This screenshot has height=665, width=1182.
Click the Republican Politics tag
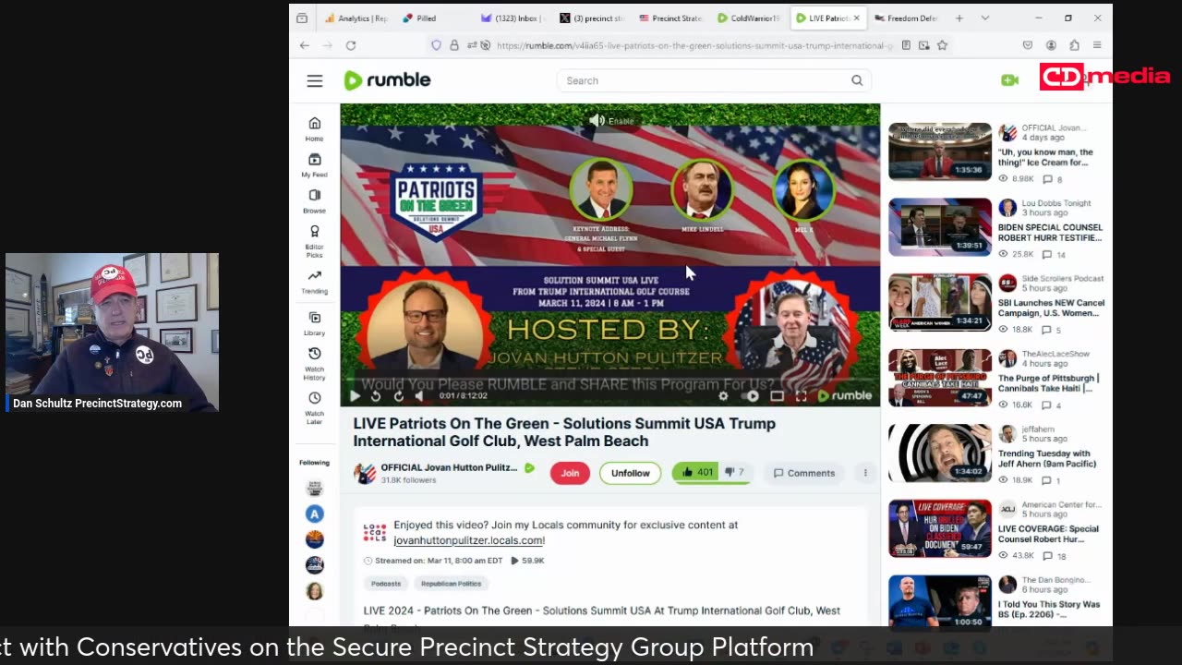(x=451, y=584)
